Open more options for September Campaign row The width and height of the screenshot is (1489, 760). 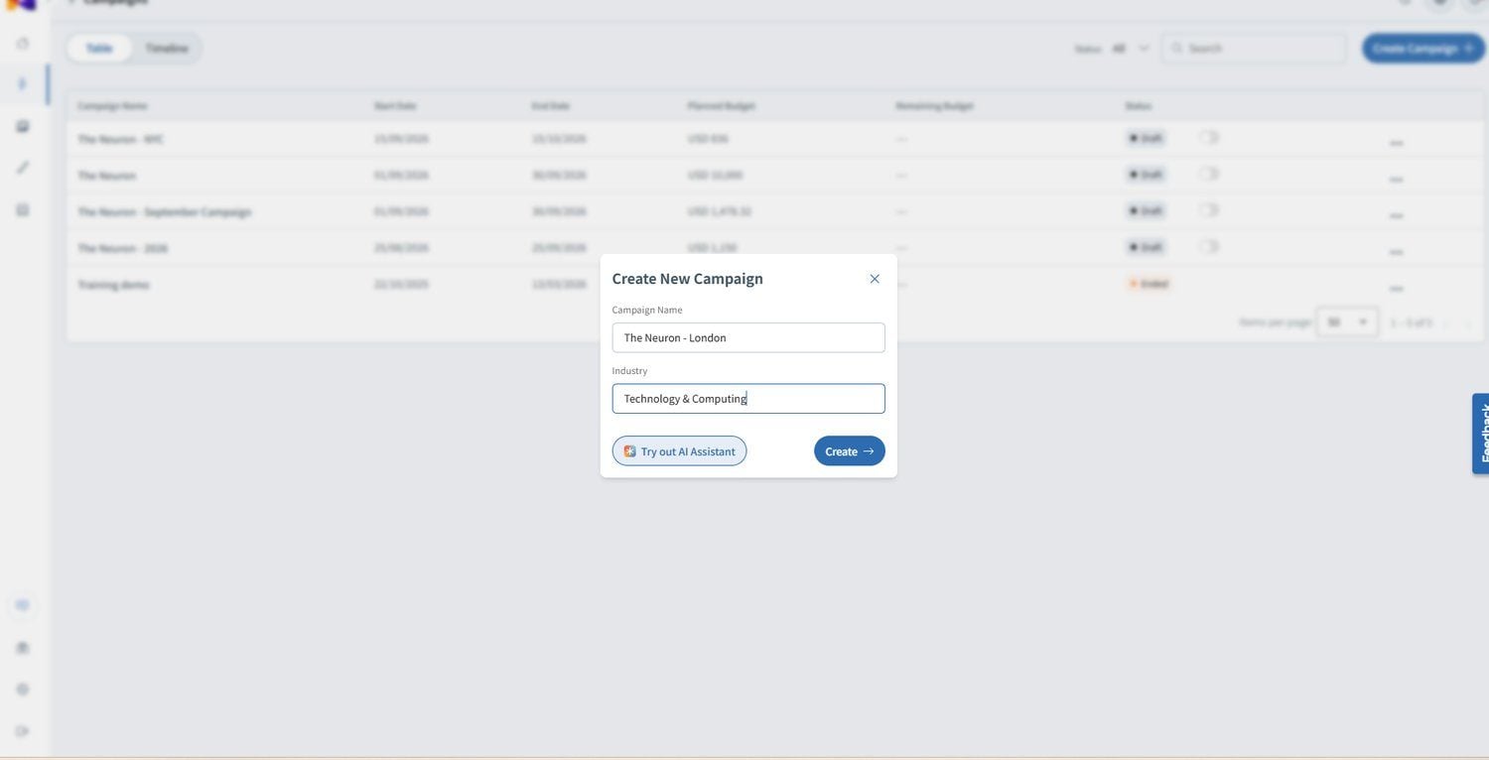pos(1397,214)
